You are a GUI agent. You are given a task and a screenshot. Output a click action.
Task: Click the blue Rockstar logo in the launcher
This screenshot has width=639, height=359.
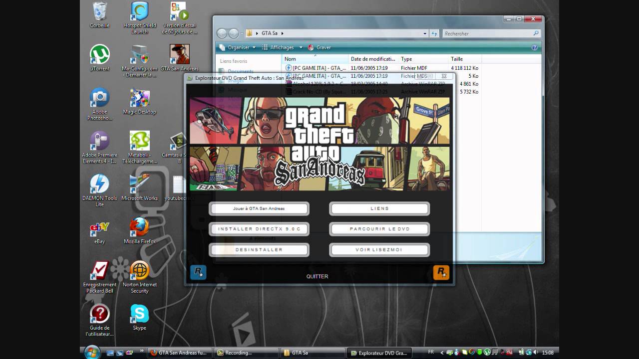[x=198, y=272]
